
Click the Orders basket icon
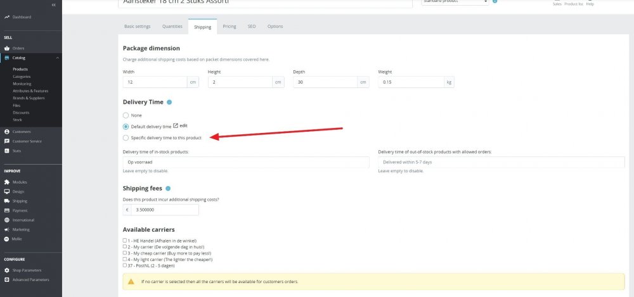coord(6,48)
